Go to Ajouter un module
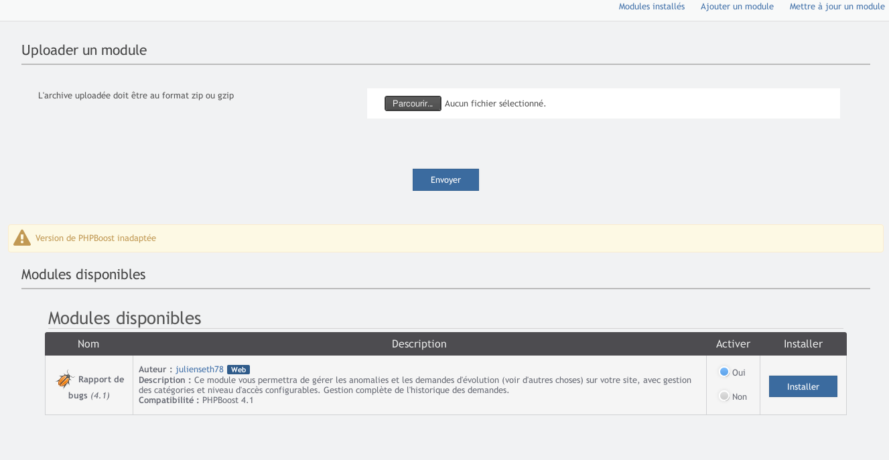 [x=737, y=7]
